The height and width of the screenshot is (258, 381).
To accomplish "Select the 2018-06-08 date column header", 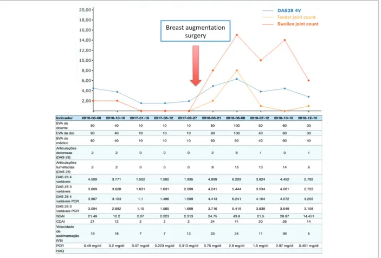I will click(236, 118).
